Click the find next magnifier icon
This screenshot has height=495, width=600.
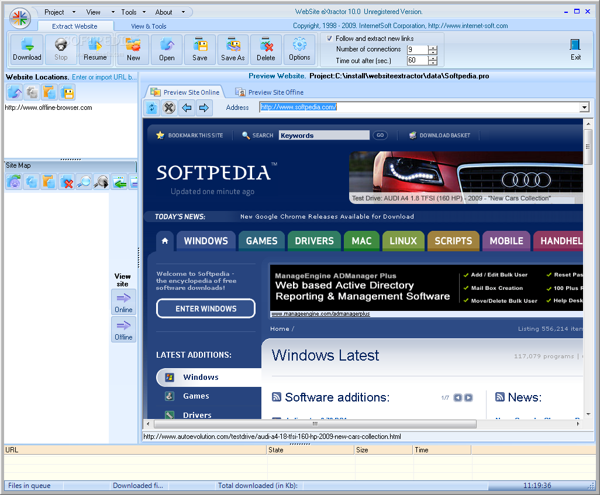tap(101, 182)
